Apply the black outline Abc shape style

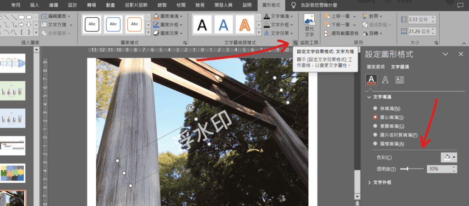tap(92, 24)
